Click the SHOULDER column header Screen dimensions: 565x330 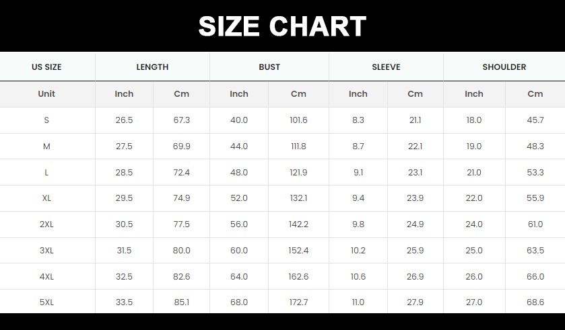pos(504,67)
